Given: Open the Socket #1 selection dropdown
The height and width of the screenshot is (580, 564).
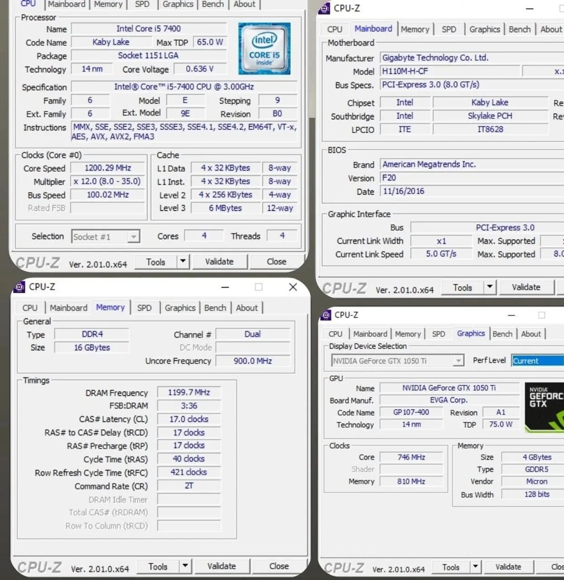Looking at the screenshot, I should (133, 237).
